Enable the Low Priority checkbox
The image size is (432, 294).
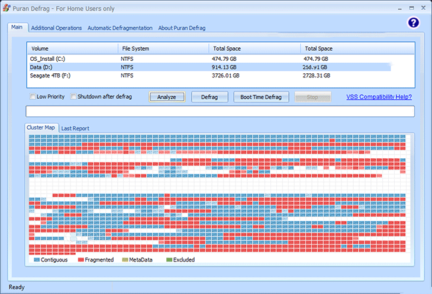pos(33,96)
